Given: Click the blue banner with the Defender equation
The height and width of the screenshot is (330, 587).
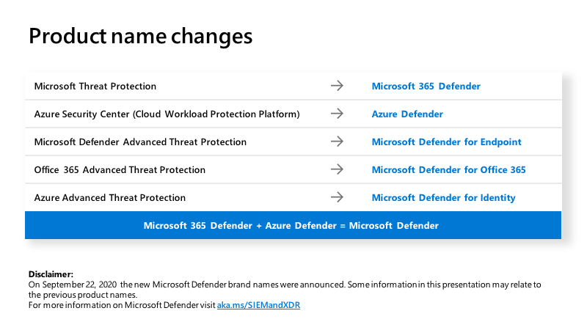Looking at the screenshot, I should (291, 225).
